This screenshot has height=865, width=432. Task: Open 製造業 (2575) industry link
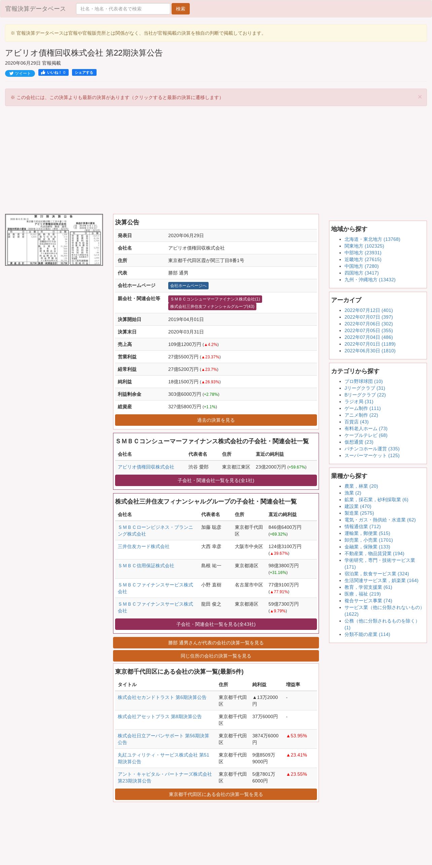359,513
